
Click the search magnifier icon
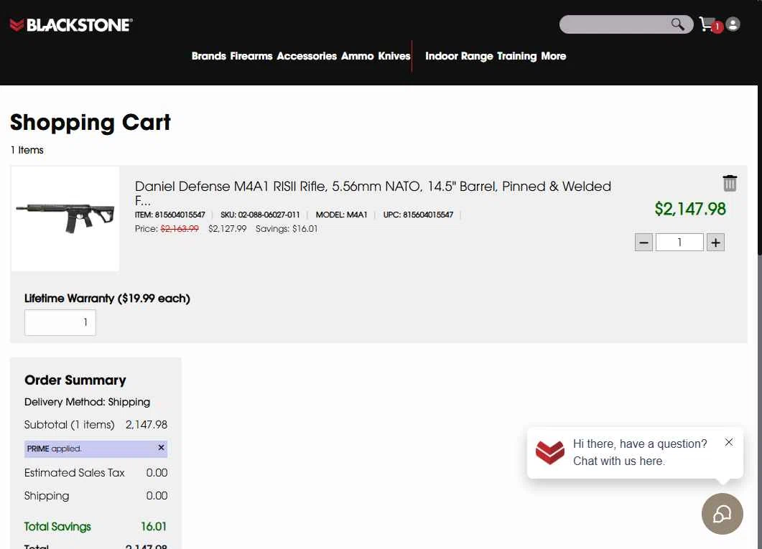point(677,24)
